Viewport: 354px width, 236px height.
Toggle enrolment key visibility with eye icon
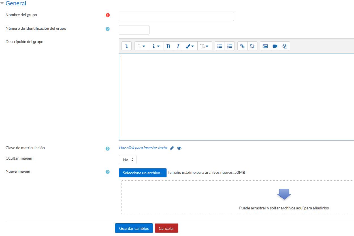179,148
